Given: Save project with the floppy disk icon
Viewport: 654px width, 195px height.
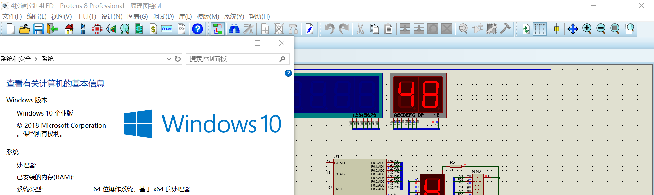Looking at the screenshot, I should point(38,29).
